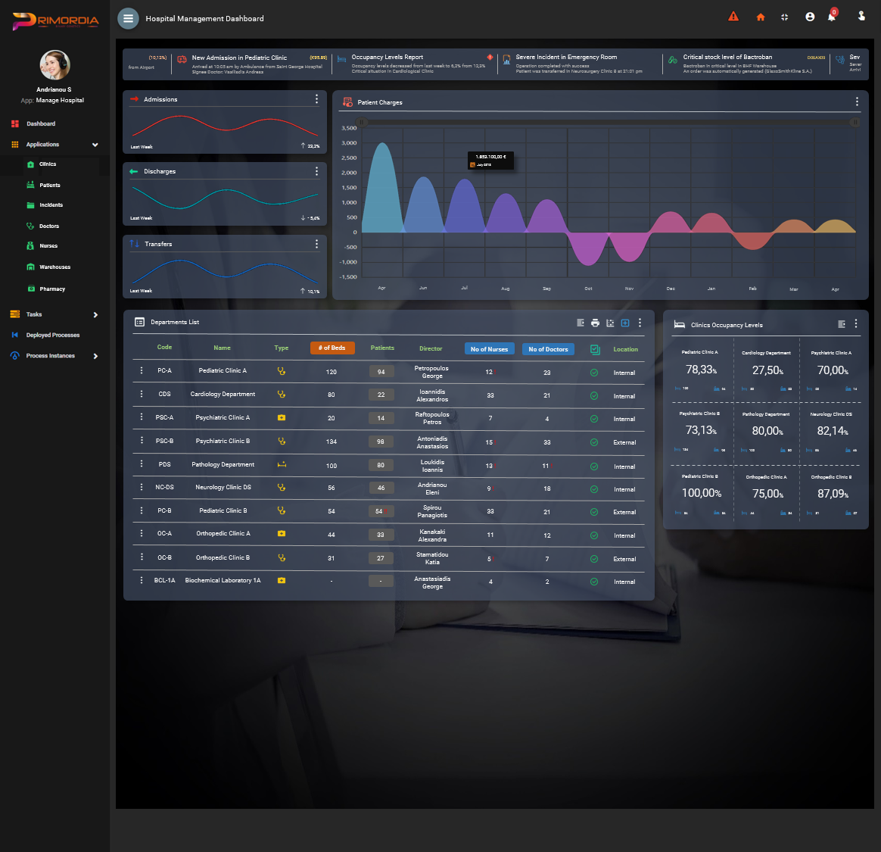
Task: Click the blue add icon in Departments List
Action: [x=625, y=323]
